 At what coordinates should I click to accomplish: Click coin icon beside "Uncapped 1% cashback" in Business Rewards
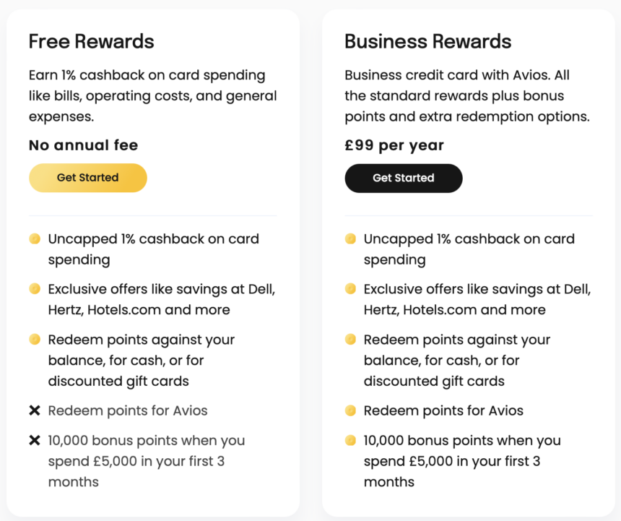(350, 238)
